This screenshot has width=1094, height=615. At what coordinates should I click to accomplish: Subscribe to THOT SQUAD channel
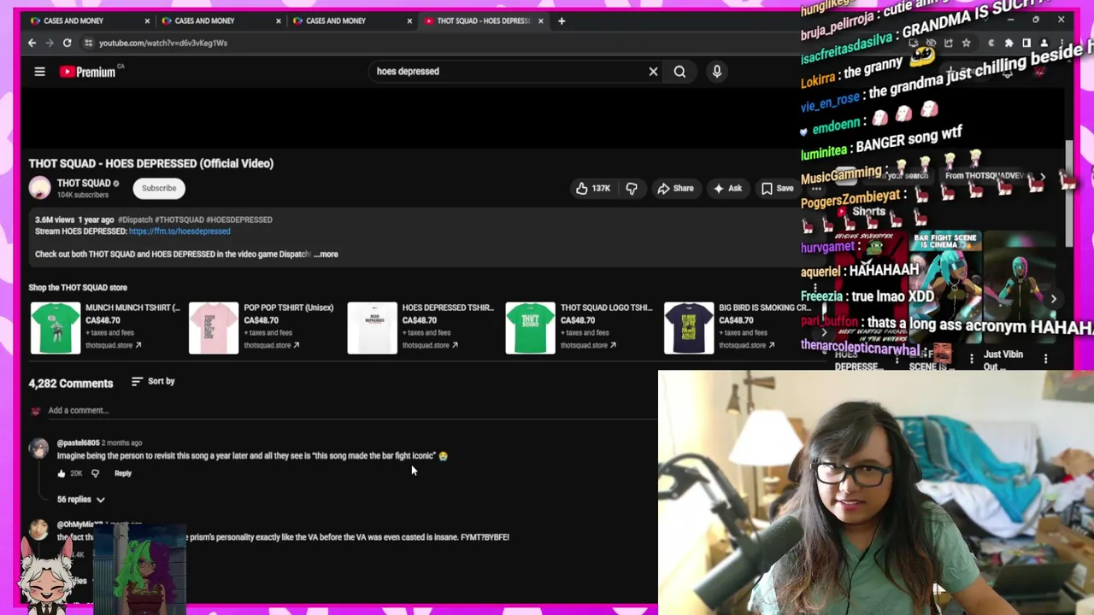point(159,188)
